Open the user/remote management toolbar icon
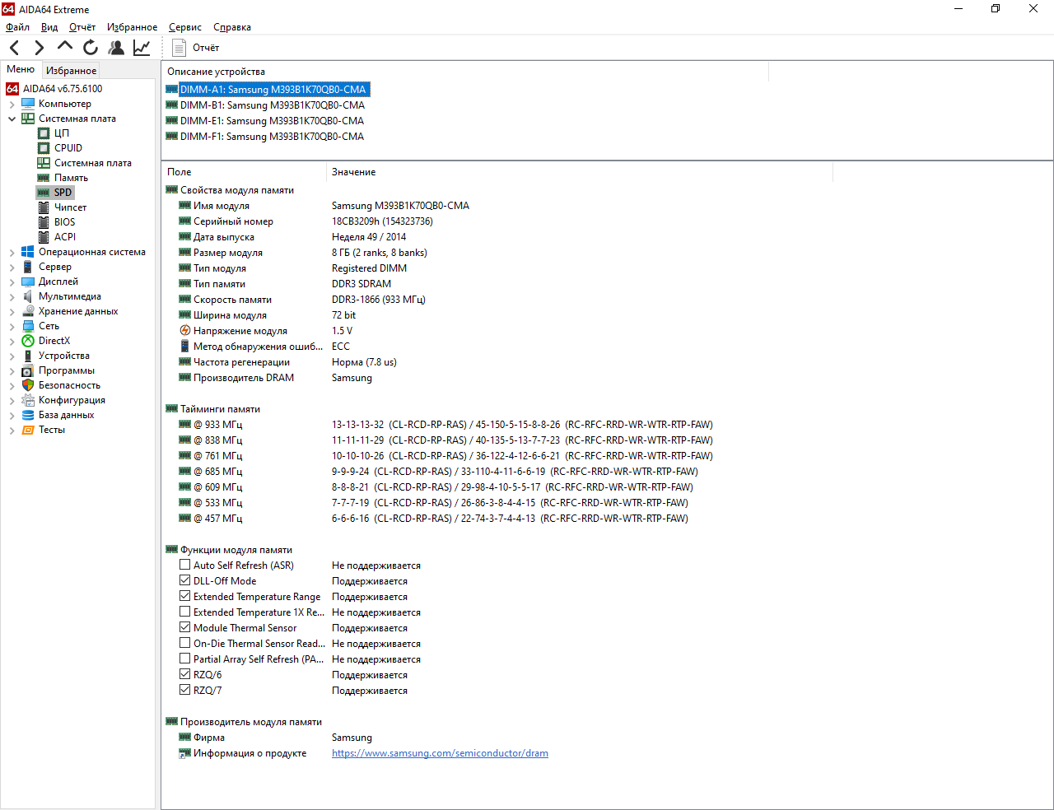 pos(116,48)
